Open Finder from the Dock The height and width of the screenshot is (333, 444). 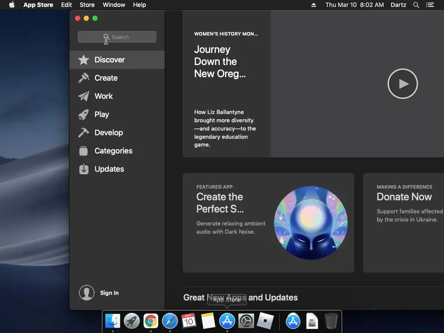pyautogui.click(x=113, y=321)
